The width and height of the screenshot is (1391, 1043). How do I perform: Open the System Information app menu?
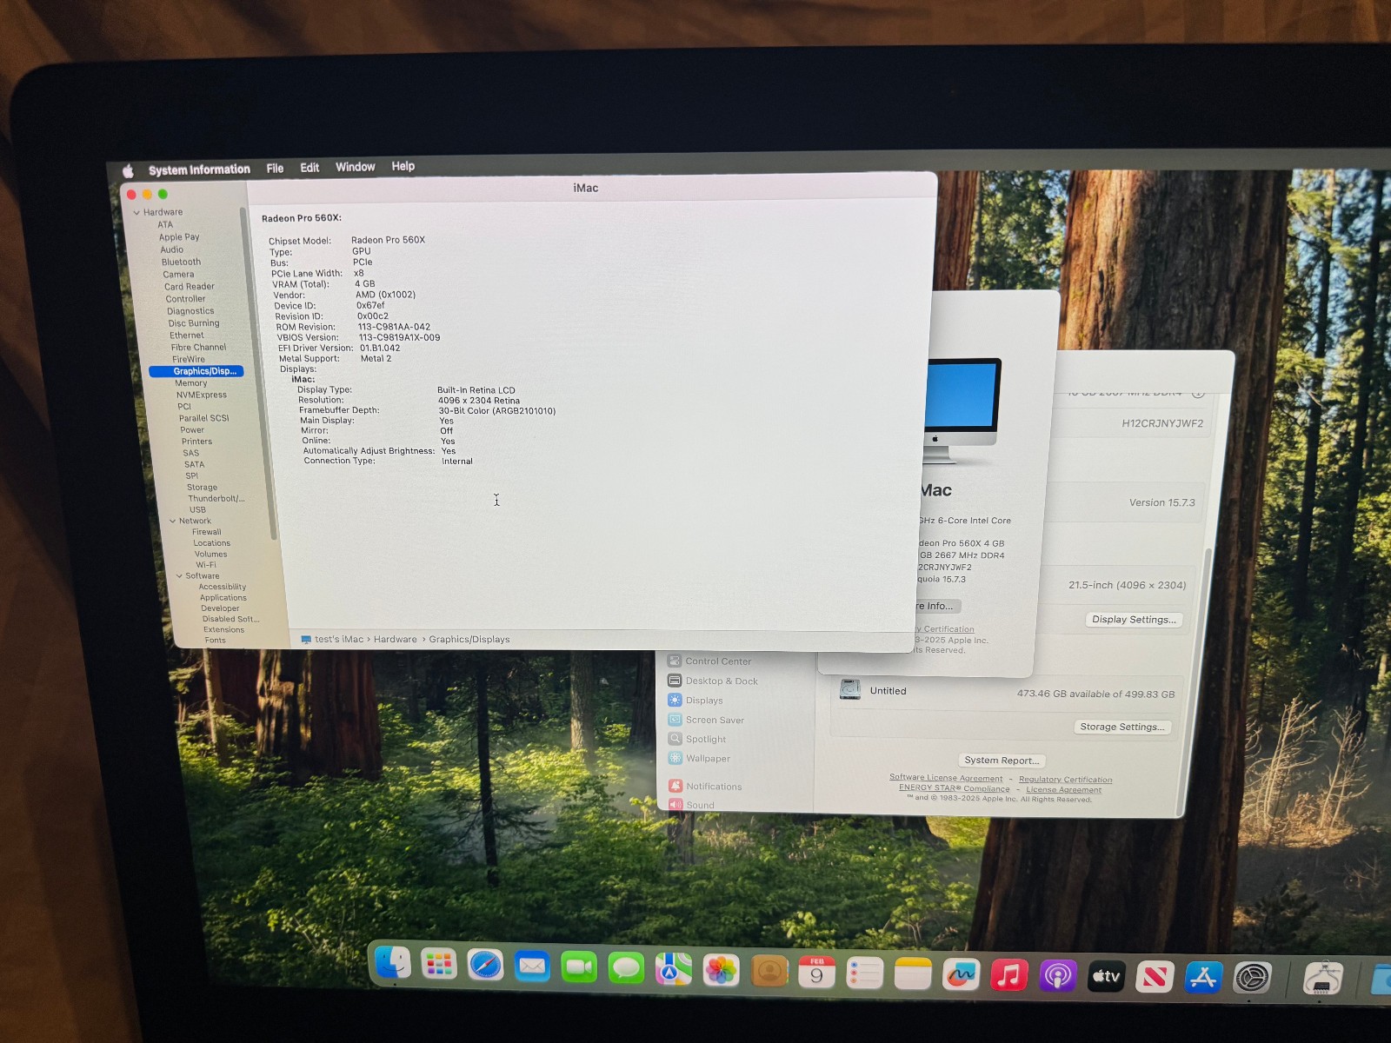click(199, 169)
